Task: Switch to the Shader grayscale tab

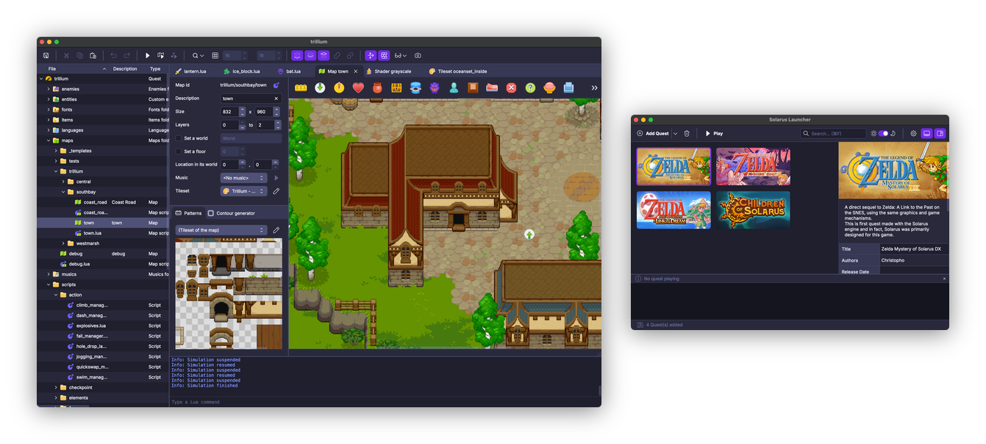Action: coord(393,71)
